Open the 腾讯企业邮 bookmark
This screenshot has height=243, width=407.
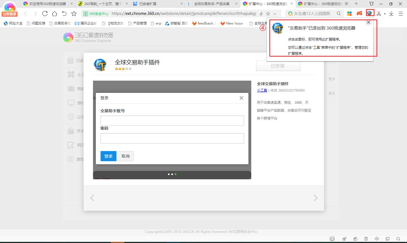pos(86,23)
